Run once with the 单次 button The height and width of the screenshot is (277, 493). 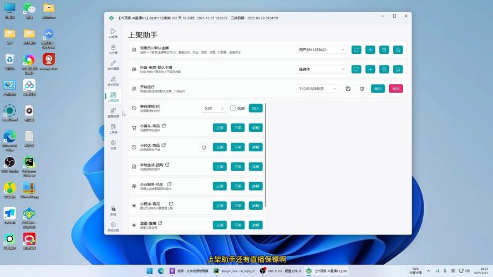(x=378, y=89)
